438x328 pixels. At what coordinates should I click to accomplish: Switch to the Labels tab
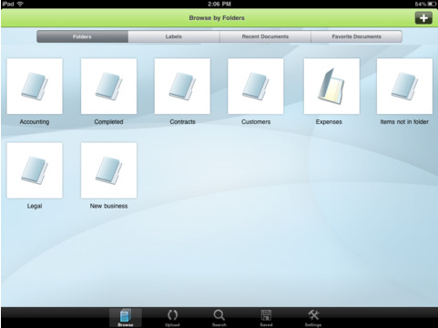coord(174,36)
